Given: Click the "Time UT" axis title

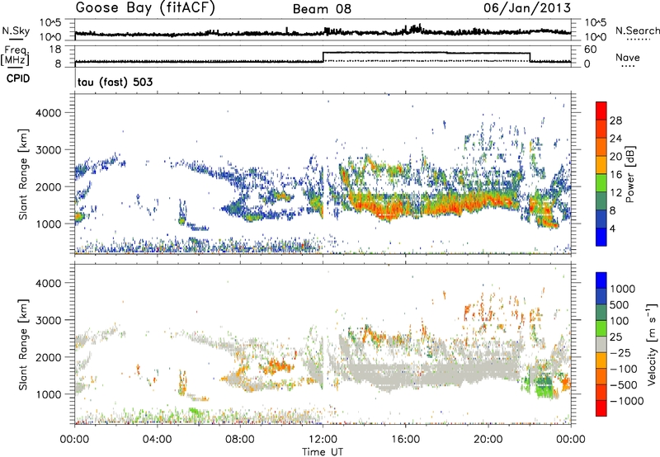Looking at the screenshot, I should point(323,452).
